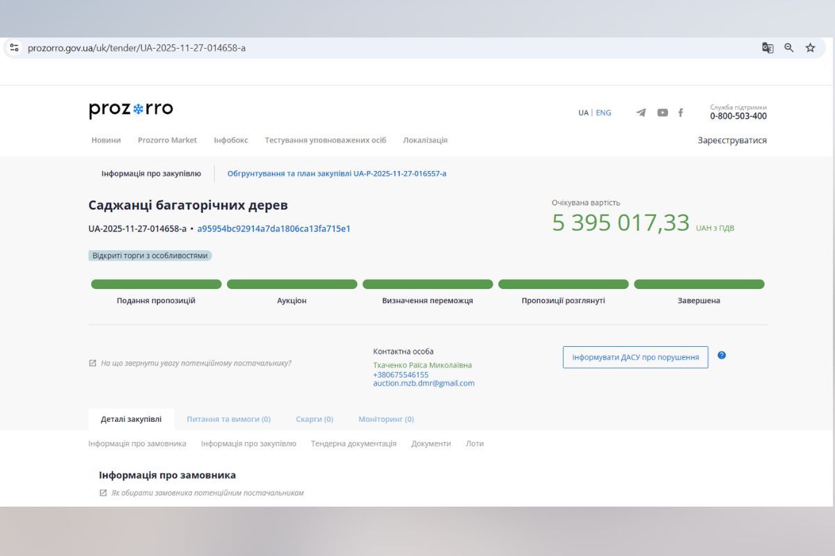Open Prozorro's Facebook page icon
Screen dimensions: 835x556
point(680,112)
